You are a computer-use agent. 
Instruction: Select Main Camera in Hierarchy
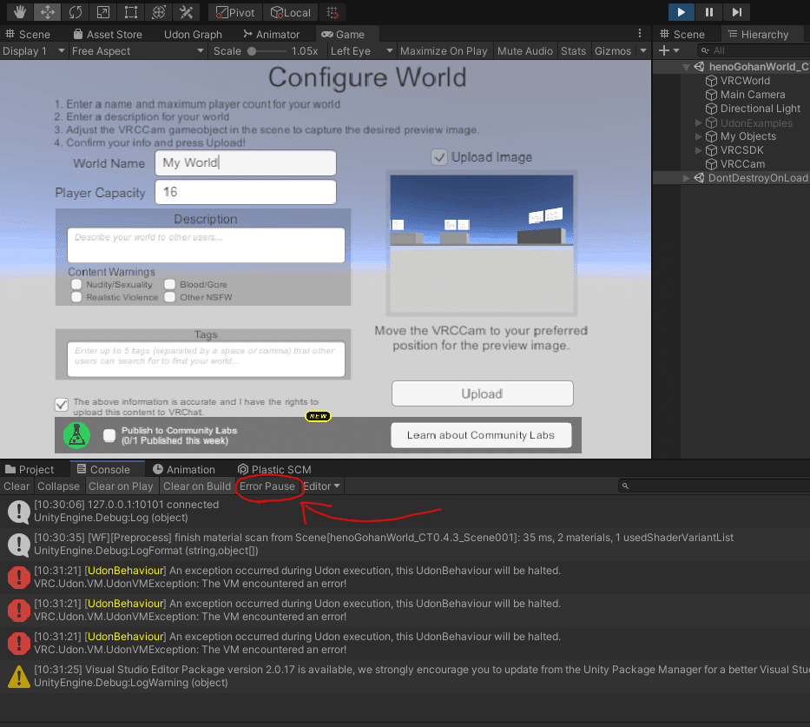(x=753, y=95)
